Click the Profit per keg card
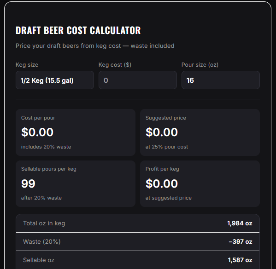 [200, 183]
